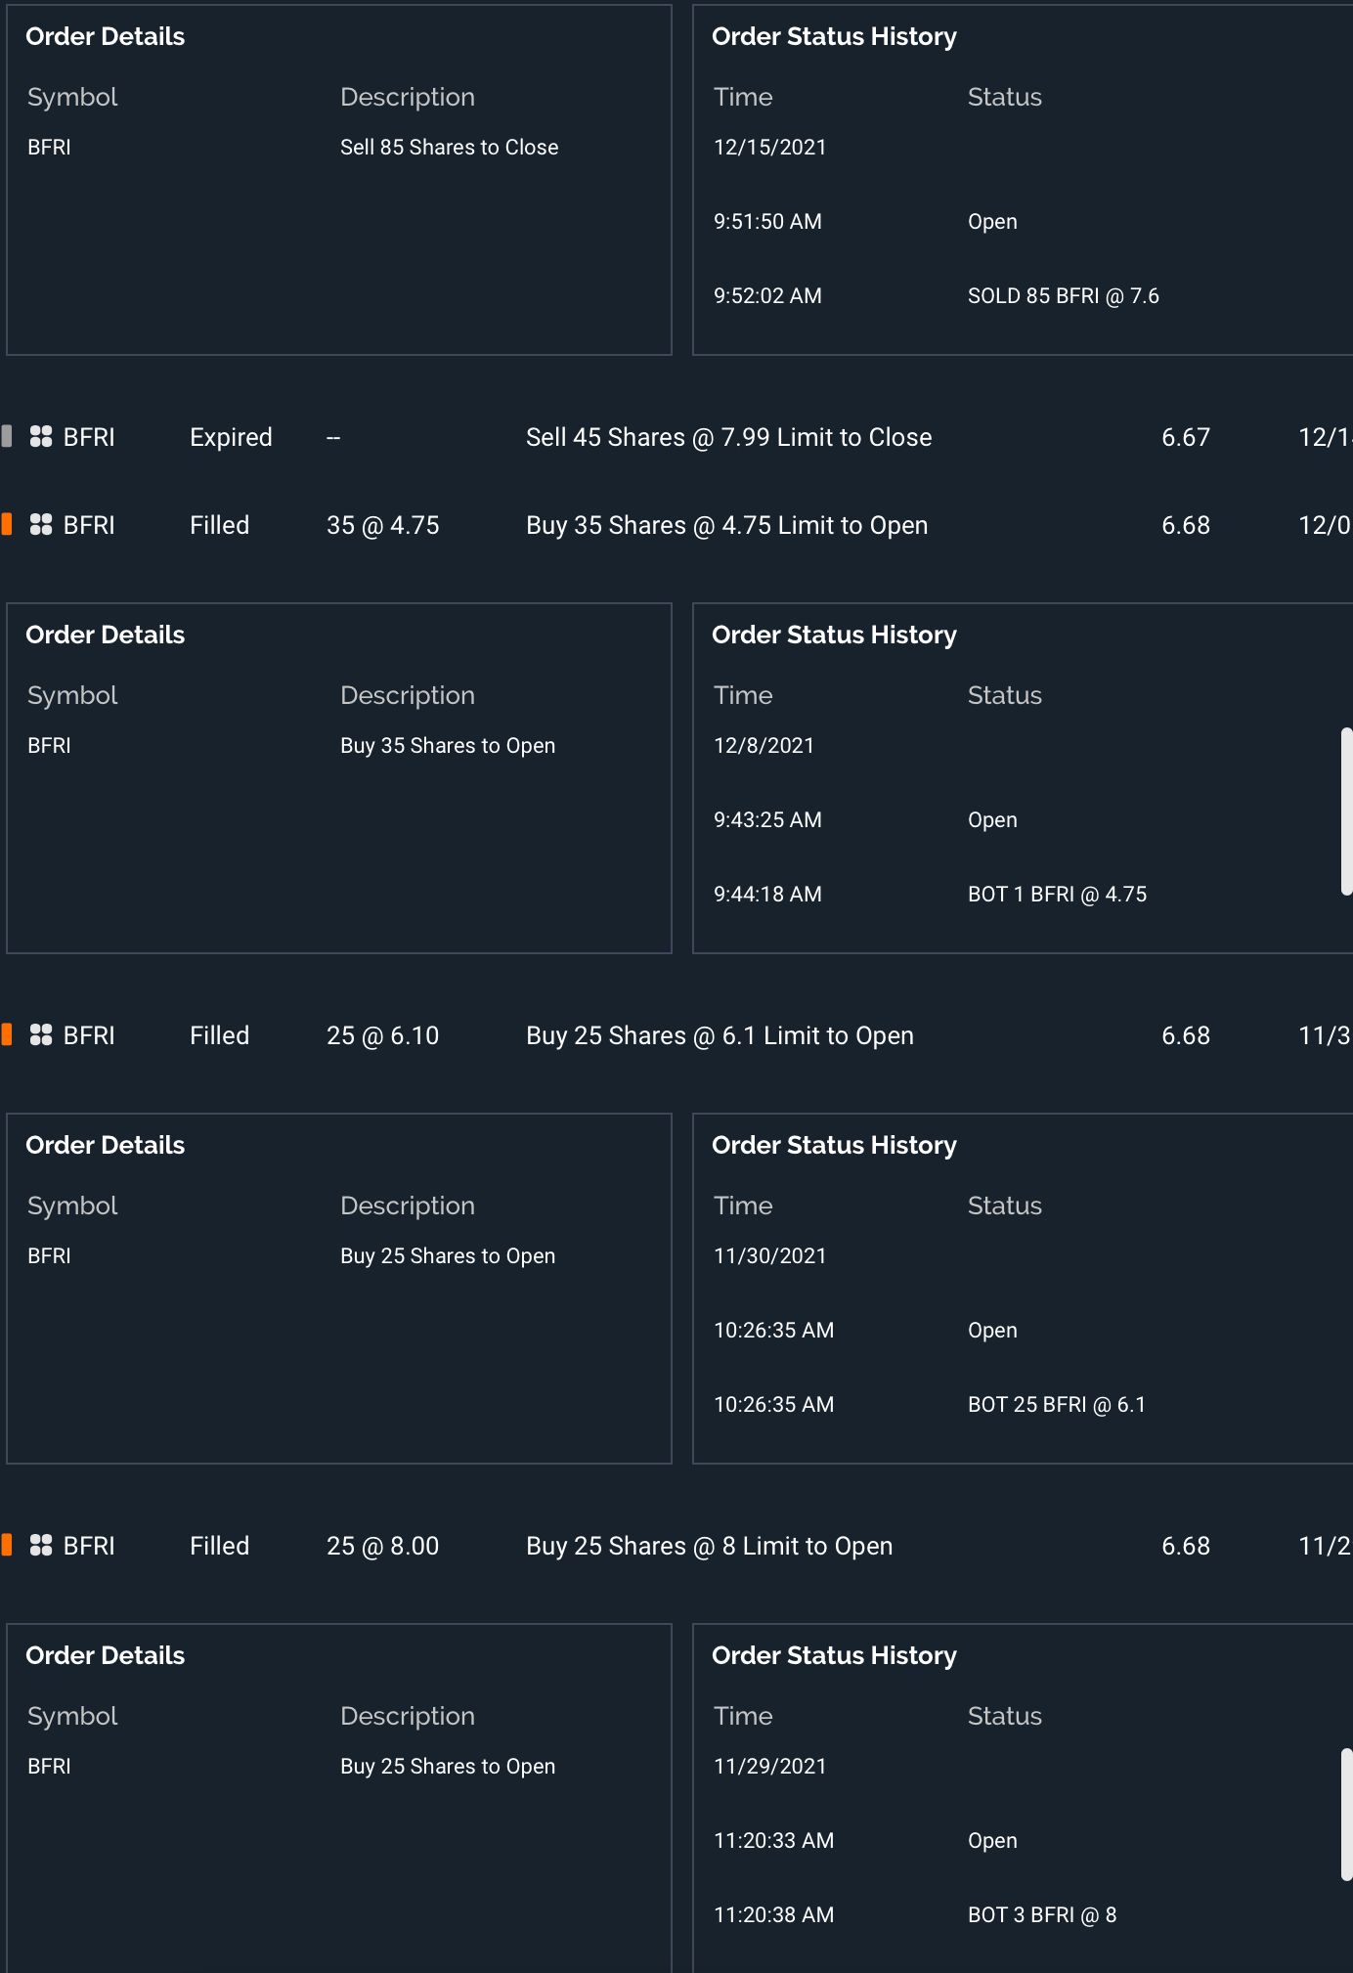
Task: Click the four-dot icon on the 25 @ 6.10 row
Action: (x=41, y=1035)
